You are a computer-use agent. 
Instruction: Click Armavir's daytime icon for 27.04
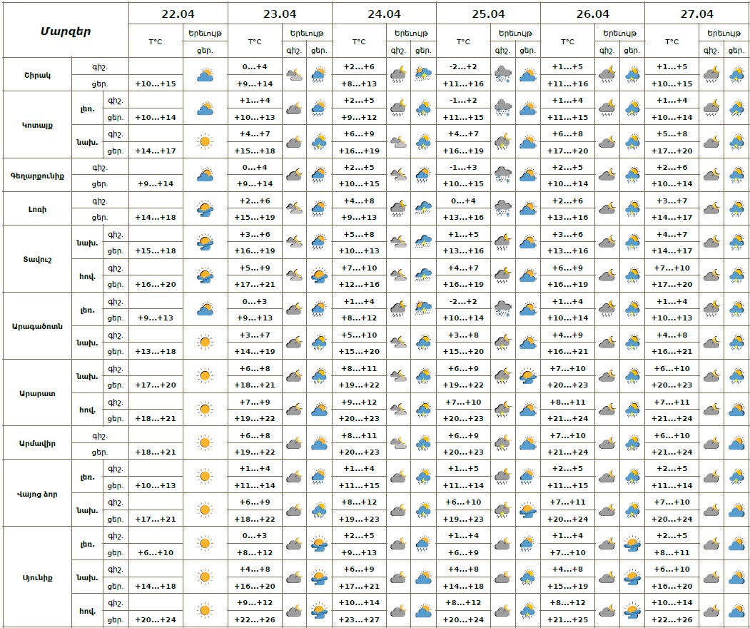tap(736, 443)
